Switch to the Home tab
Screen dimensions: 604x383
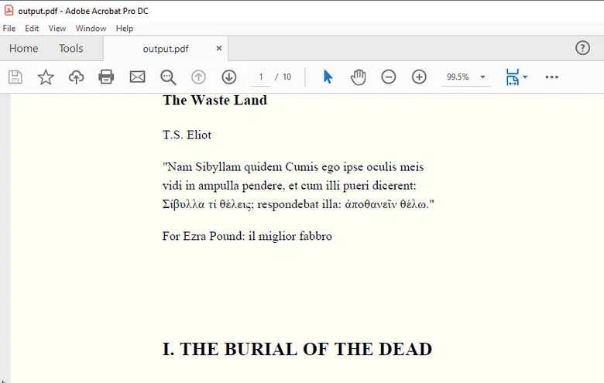pos(24,49)
